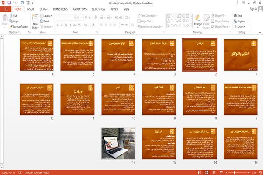Toggle Italic formatting
The image size is (263, 175).
click(62, 25)
